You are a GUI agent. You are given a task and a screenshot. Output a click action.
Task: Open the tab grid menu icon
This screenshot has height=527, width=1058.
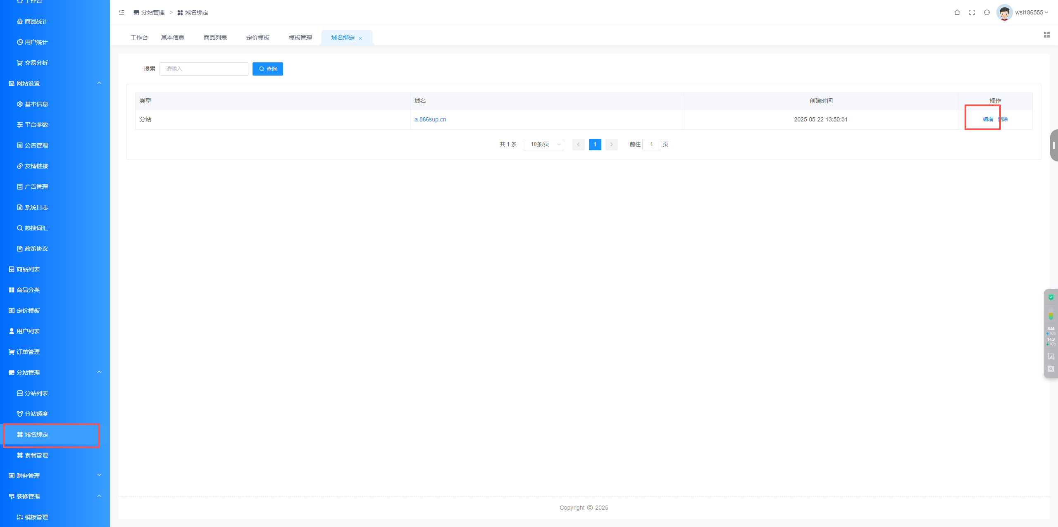(1046, 35)
